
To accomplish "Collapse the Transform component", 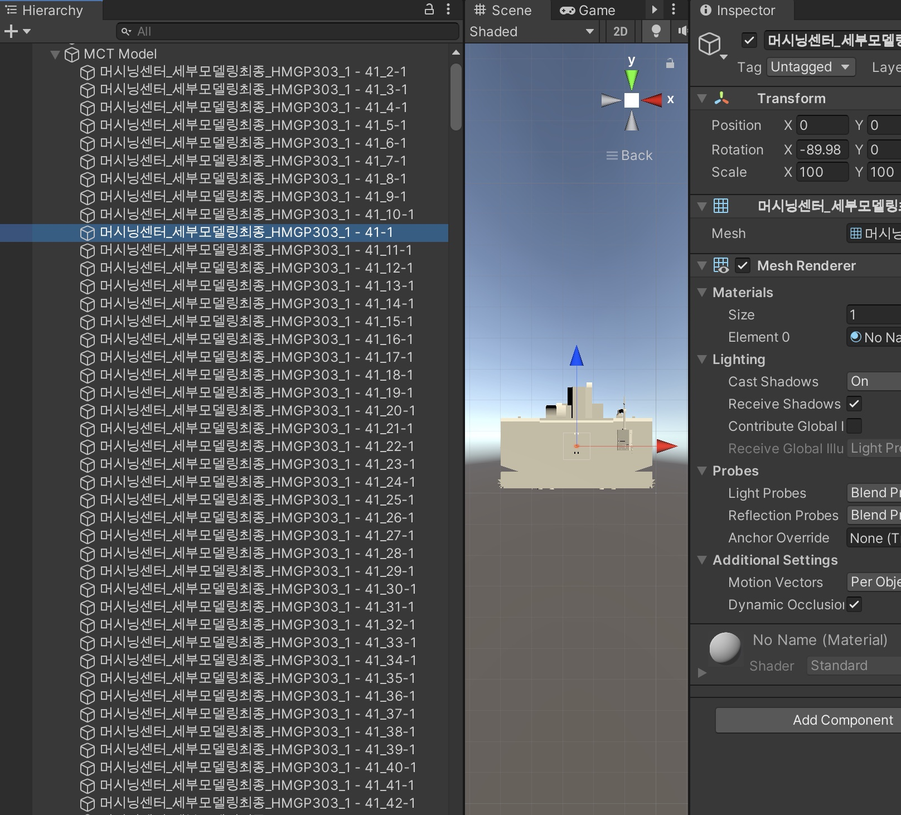I will click(x=703, y=99).
